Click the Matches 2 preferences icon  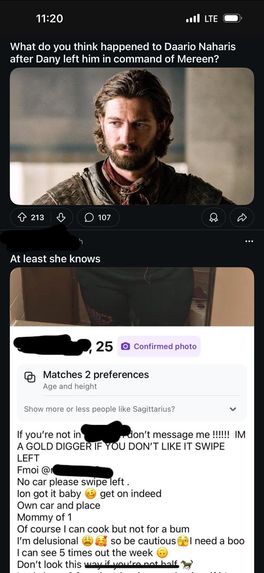[x=31, y=378]
